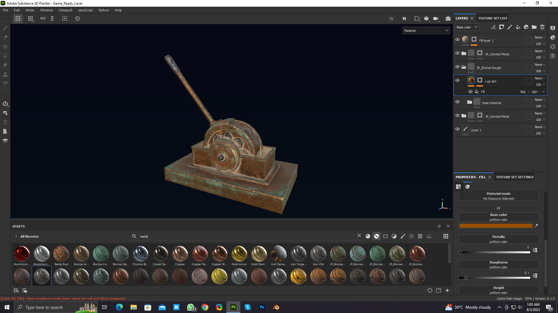Hide the base material folder

[x=457, y=102]
